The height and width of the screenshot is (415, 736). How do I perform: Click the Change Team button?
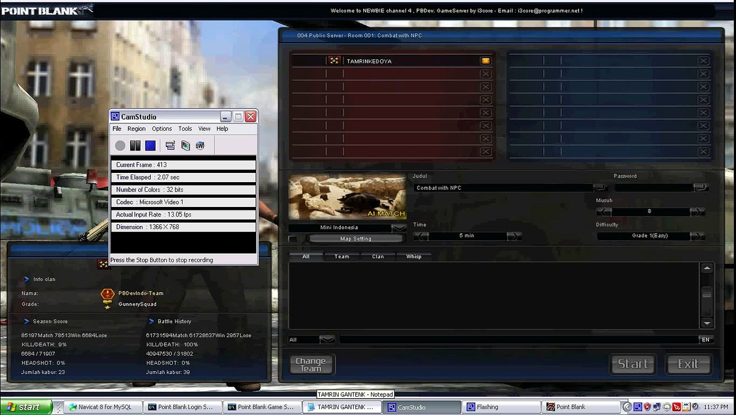click(x=311, y=364)
